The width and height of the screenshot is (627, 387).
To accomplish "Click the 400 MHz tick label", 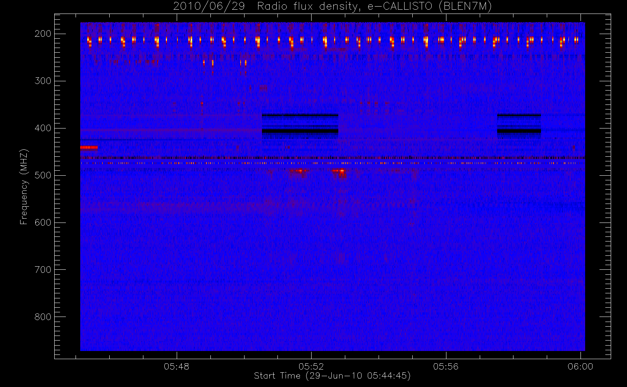I will [x=43, y=128].
